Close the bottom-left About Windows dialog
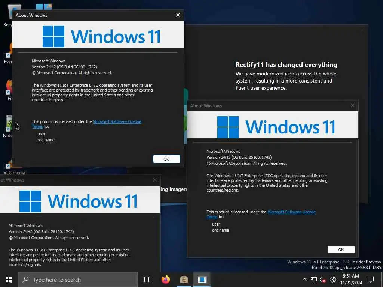 154,180
